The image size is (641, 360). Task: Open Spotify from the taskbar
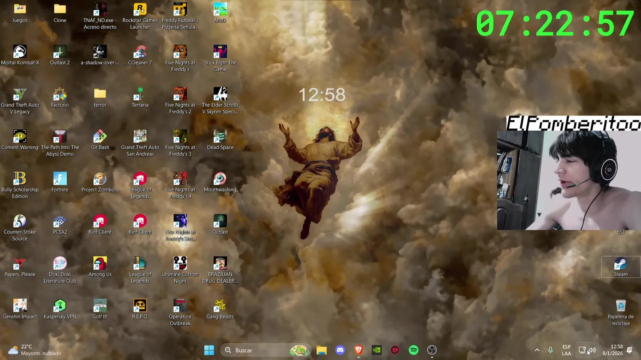point(414,350)
